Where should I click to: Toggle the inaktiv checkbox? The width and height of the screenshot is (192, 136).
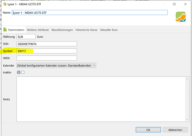coord(23,72)
